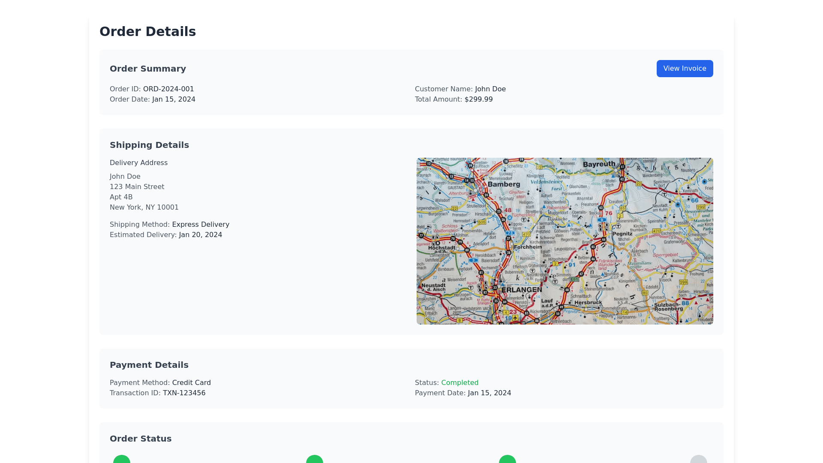Screen dimensions: 823x463
Task: Click the Order Status section heading
Action: 141,439
